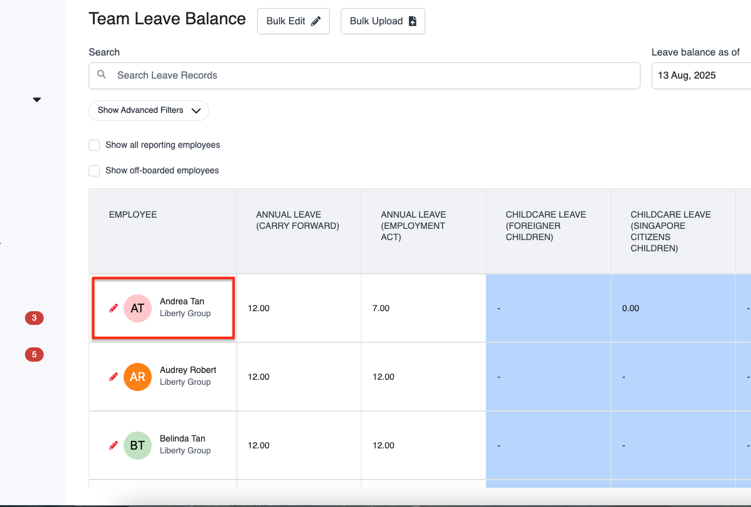
Task: Click Audrey Robert's 12.00 Employment Act balance
Action: [x=383, y=377]
